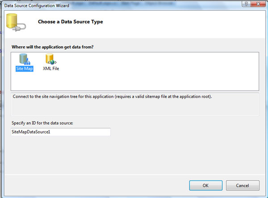
Task: Close the Data Source Configuration Wizard
Action: [259, 4]
